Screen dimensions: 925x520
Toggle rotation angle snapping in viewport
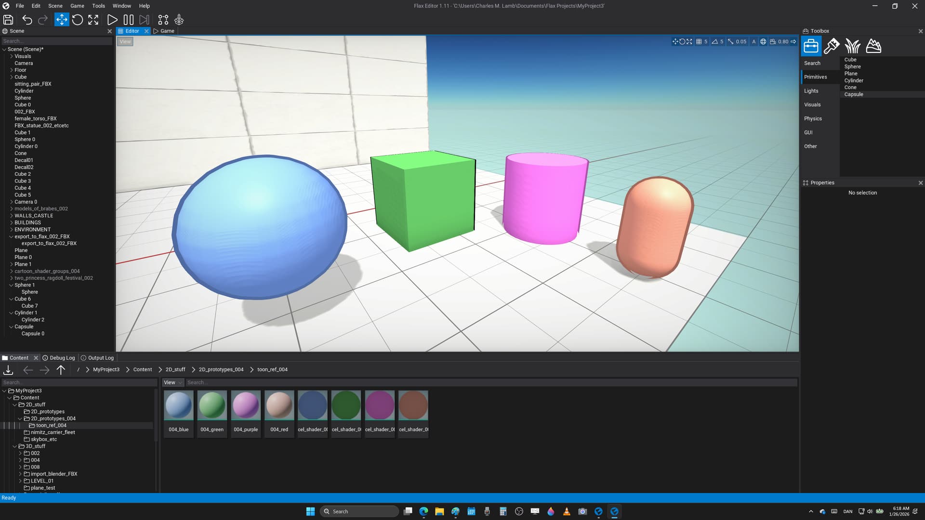coord(714,42)
